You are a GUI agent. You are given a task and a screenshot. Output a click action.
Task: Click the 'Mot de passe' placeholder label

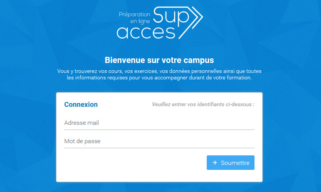(82, 141)
